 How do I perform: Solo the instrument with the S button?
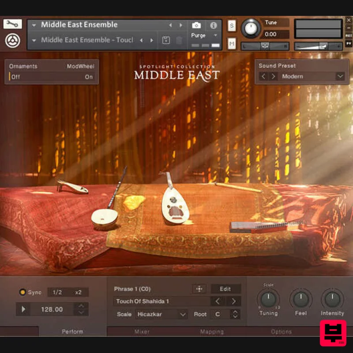coord(232,26)
